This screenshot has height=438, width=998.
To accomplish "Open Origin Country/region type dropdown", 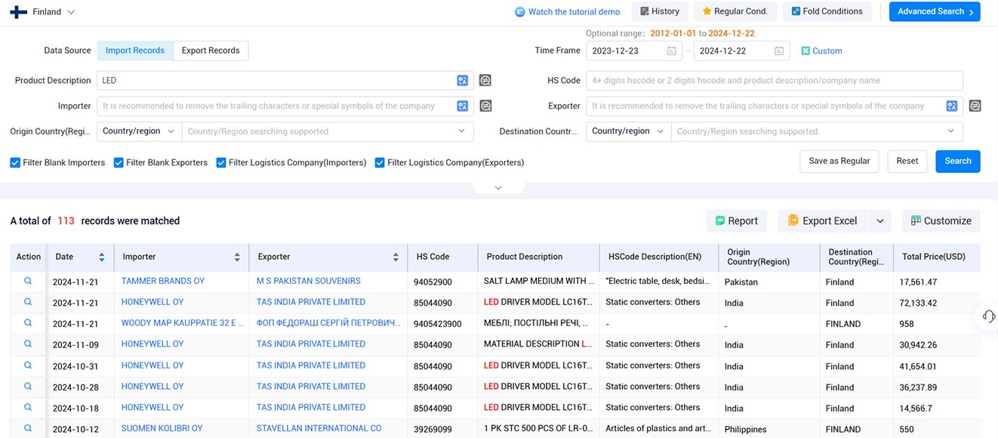I will click(140, 131).
